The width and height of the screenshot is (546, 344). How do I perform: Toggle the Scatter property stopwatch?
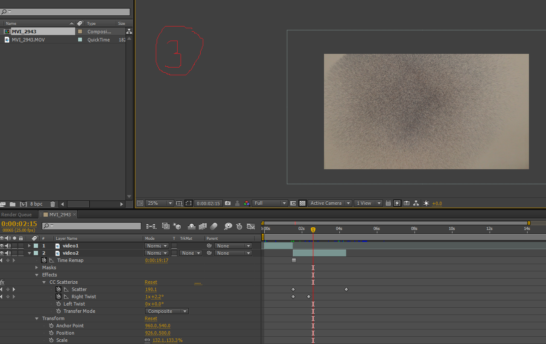[58, 289]
